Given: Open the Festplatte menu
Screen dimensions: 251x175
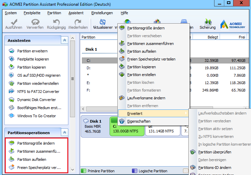Looking at the screenshot, I should pos(32,13).
